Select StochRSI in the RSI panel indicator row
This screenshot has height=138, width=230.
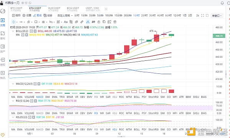(153, 113)
